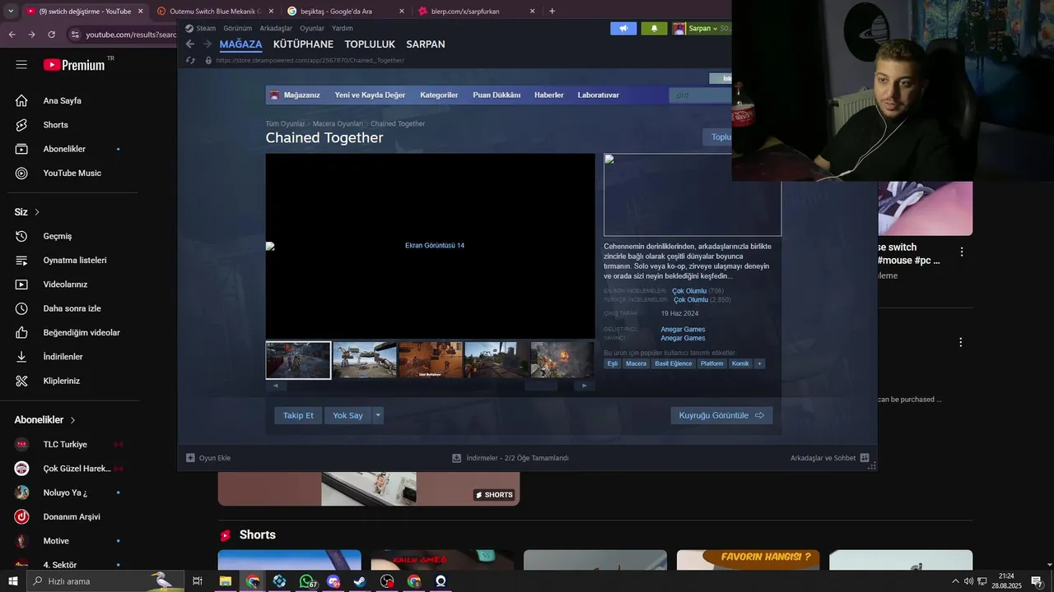The height and width of the screenshot is (592, 1054).
Task: Click the thumbnail strip right arrow
Action: click(x=585, y=386)
